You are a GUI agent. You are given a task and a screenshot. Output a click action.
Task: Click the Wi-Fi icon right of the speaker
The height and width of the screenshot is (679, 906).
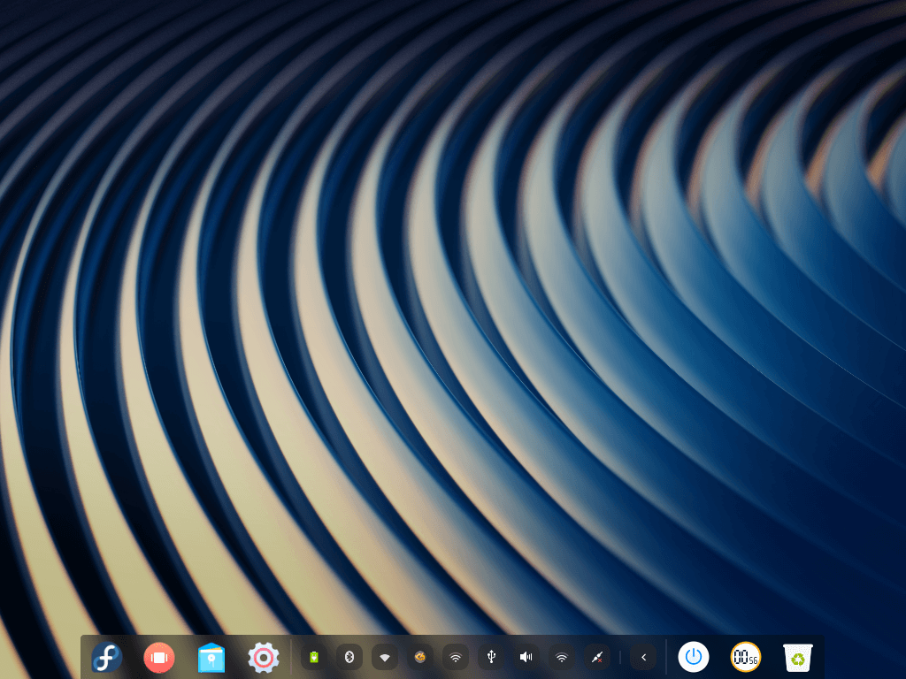[562, 657]
